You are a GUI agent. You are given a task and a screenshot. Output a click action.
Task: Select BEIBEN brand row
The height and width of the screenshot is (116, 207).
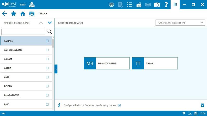click(x=26, y=86)
